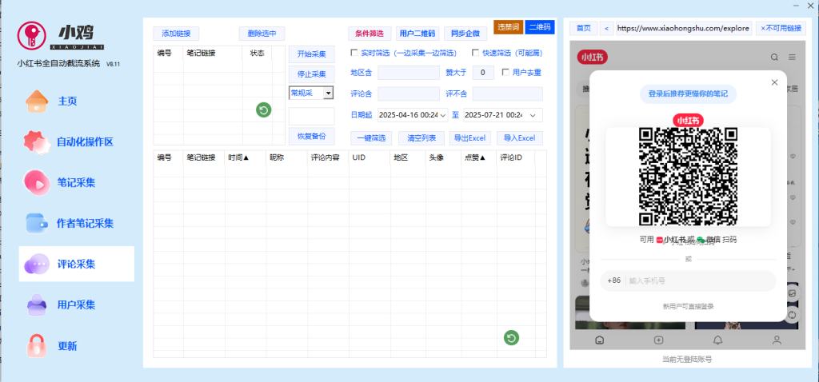Refresh the comment results table with green icon
819x382 pixels.
click(x=511, y=337)
